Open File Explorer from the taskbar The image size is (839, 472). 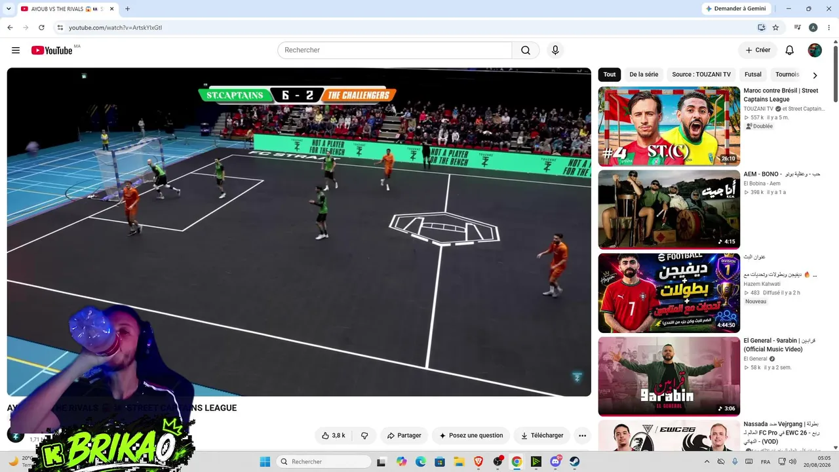pyautogui.click(x=459, y=462)
